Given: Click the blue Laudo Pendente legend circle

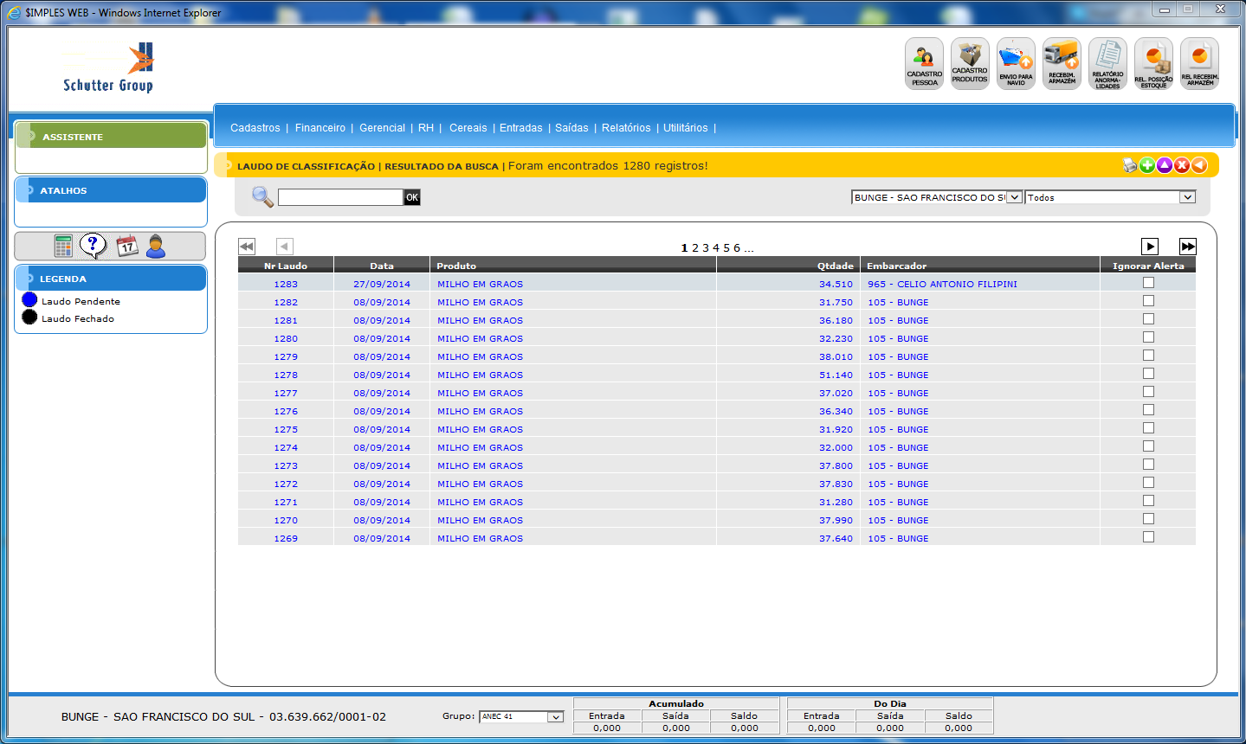Looking at the screenshot, I should 29,300.
